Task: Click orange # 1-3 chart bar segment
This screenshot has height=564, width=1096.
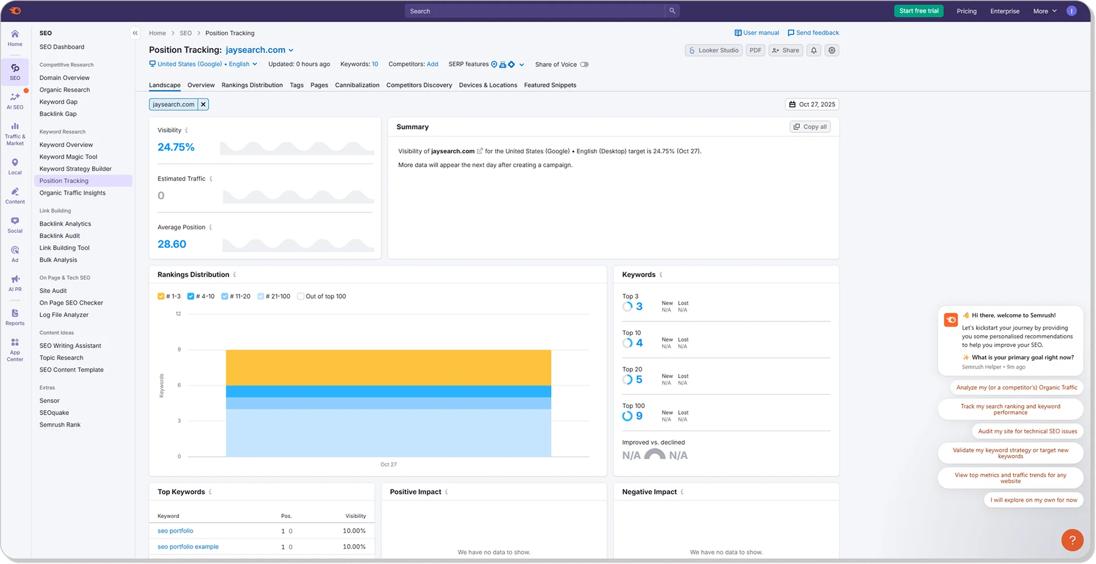Action: pos(388,367)
